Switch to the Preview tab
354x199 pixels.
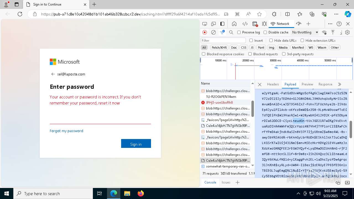click(x=307, y=84)
